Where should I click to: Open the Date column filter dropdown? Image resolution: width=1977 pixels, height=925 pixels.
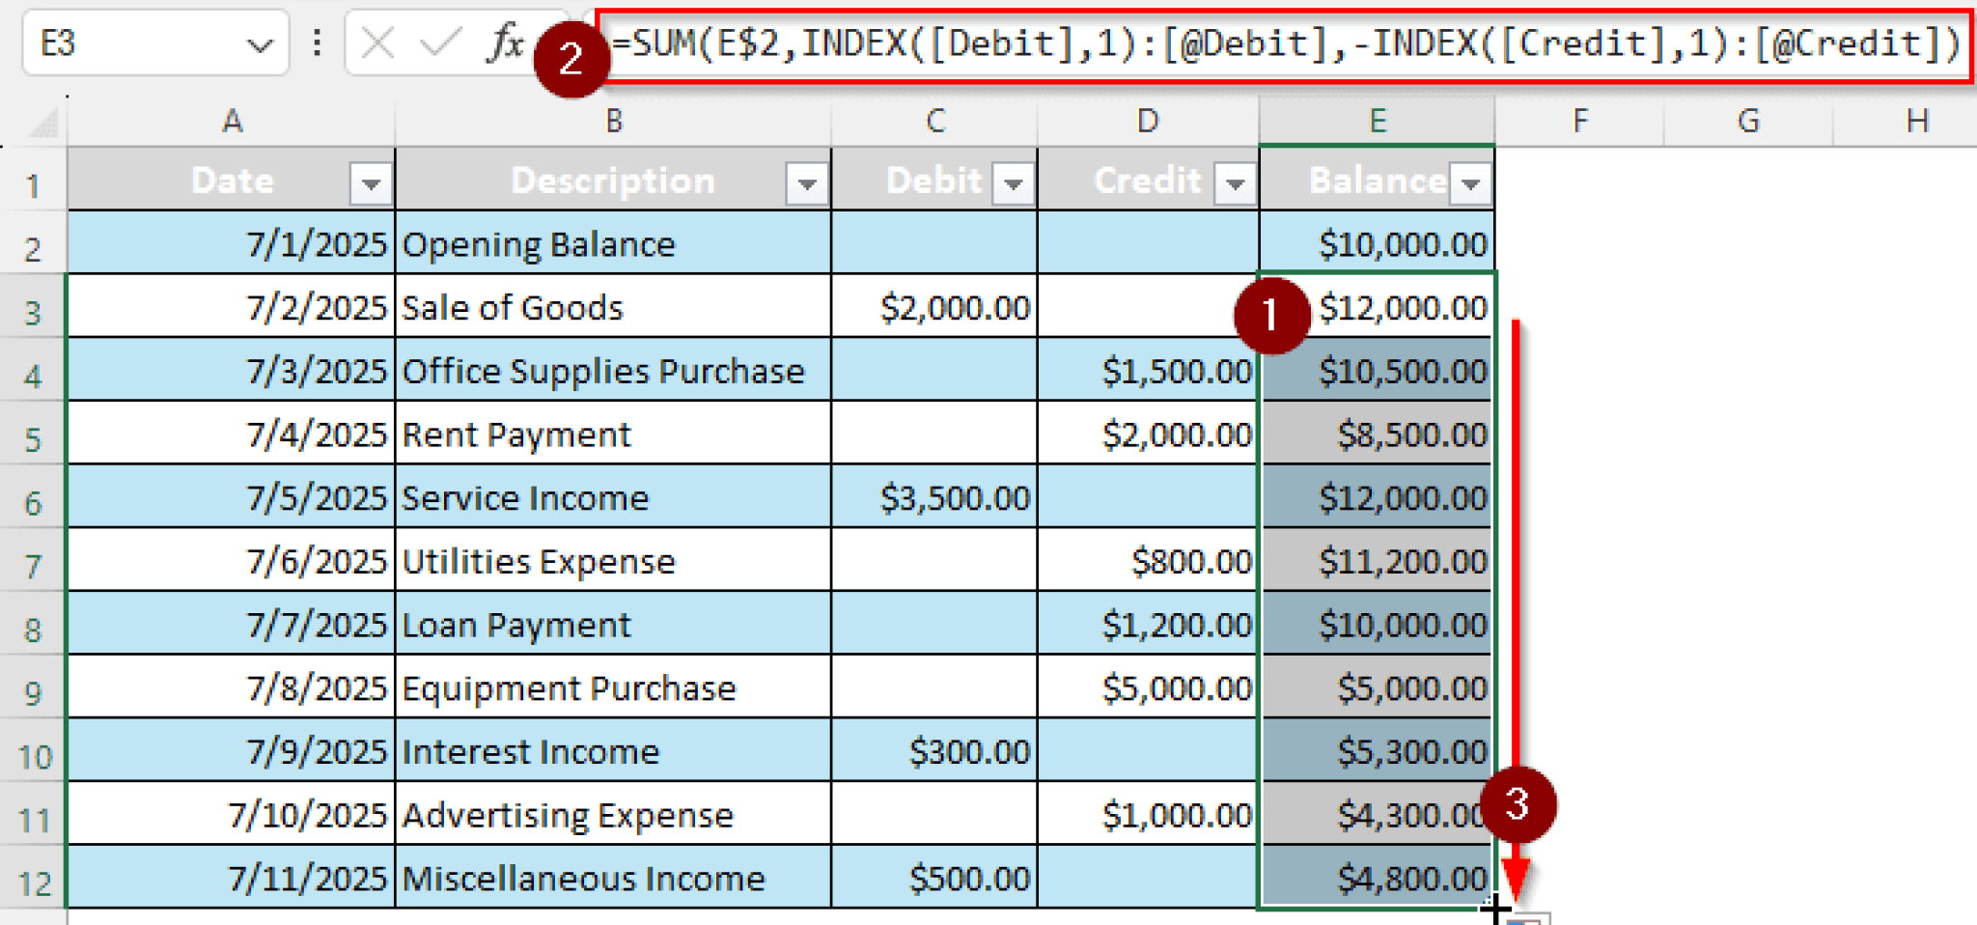[x=370, y=182]
